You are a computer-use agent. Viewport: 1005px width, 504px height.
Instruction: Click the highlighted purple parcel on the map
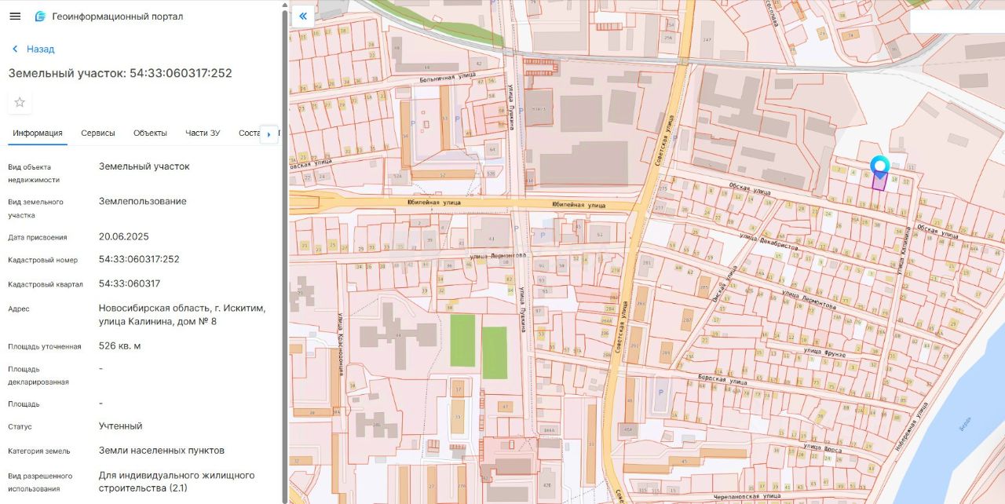point(879,182)
